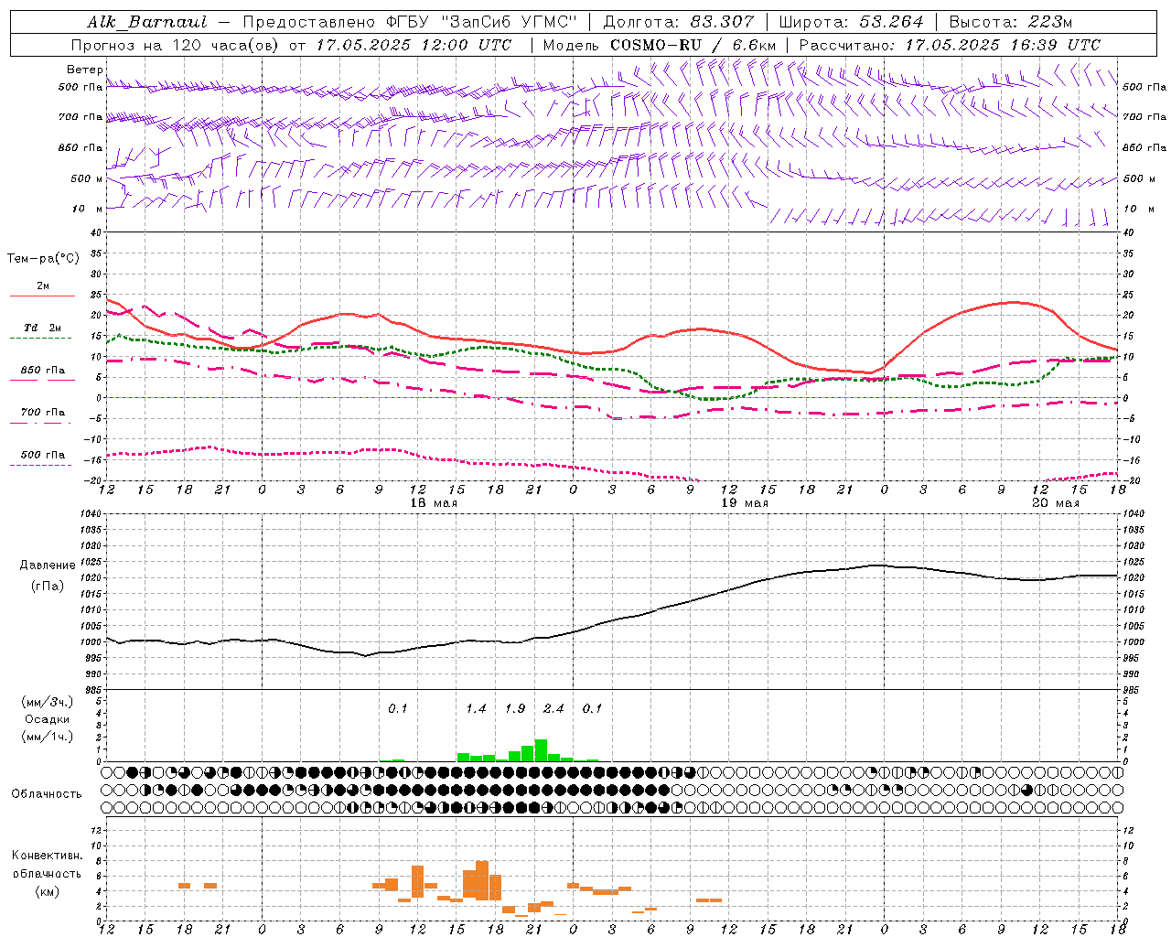Click the '(мм/3ч.)' precipitation unit label
The image size is (1171, 937).
tap(48, 702)
